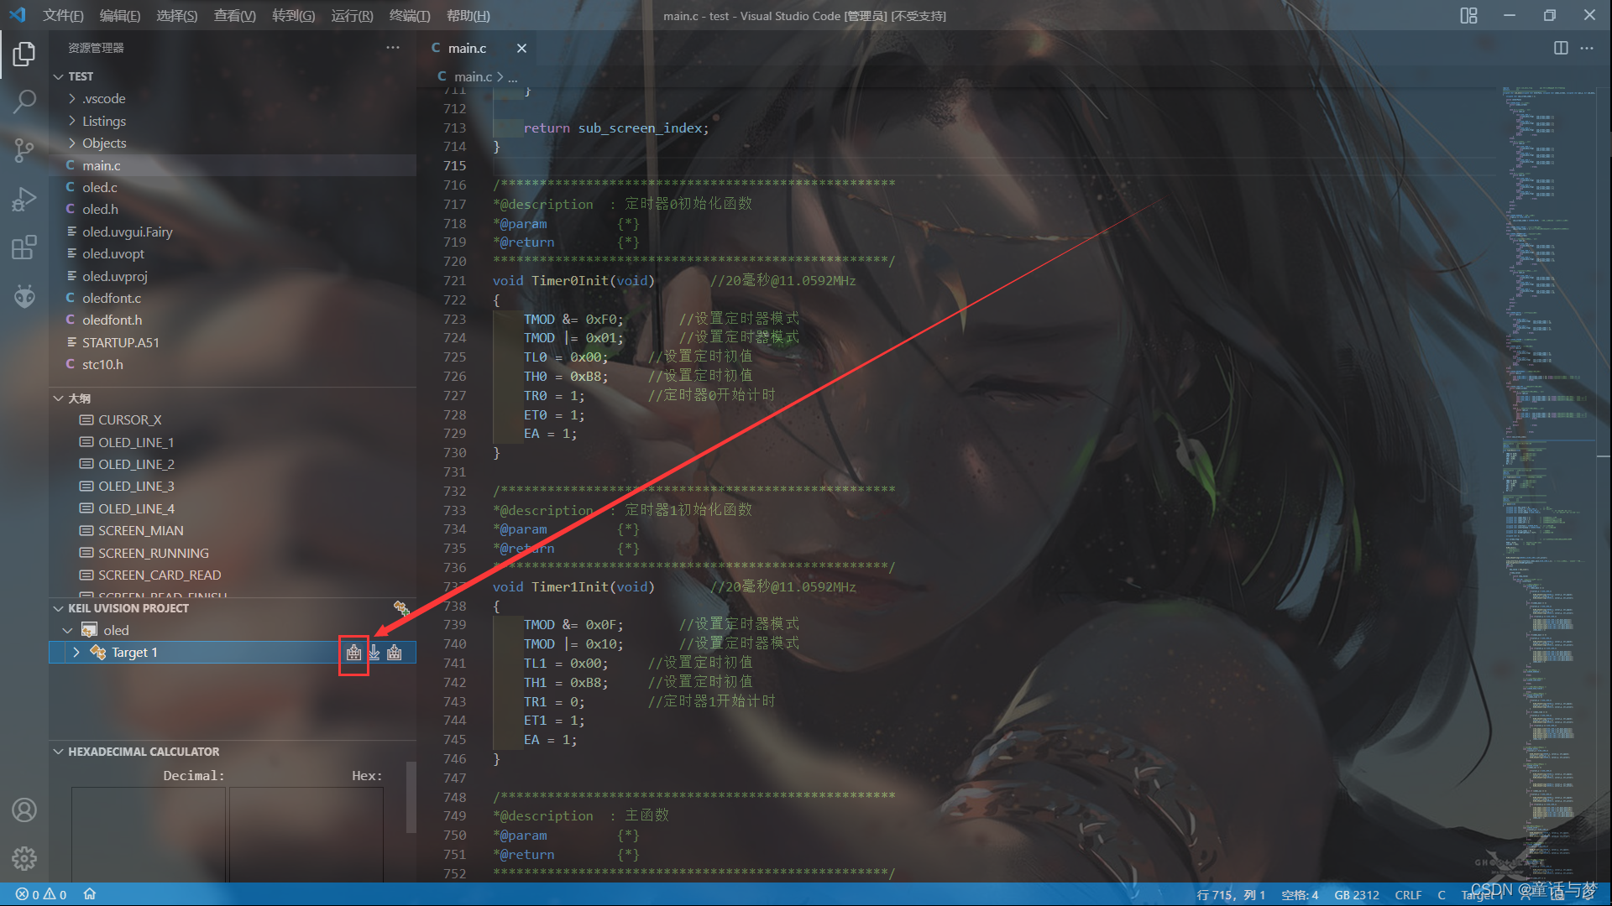The width and height of the screenshot is (1612, 906).
Task: Open the 运行(R) menu
Action: [352, 15]
